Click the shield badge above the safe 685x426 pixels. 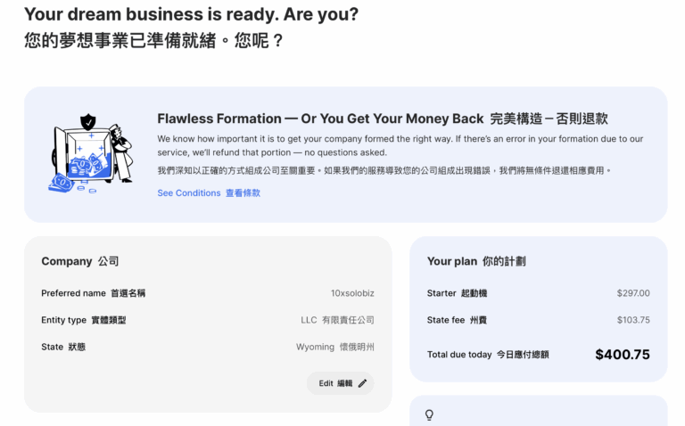point(87,121)
